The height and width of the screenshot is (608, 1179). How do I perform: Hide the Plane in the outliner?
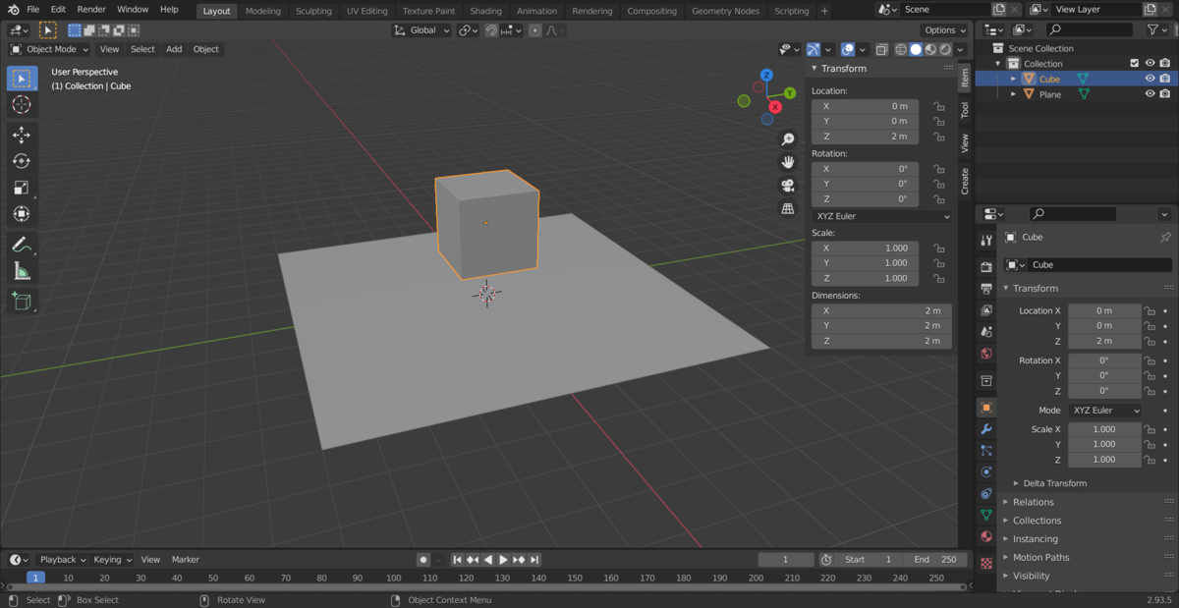pos(1150,94)
